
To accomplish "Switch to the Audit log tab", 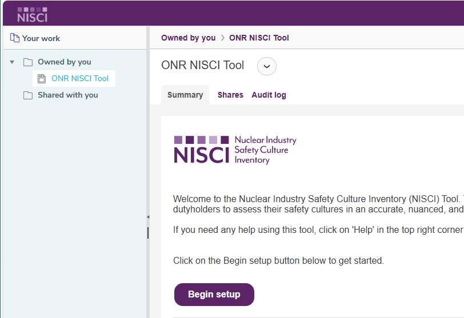I will [269, 95].
